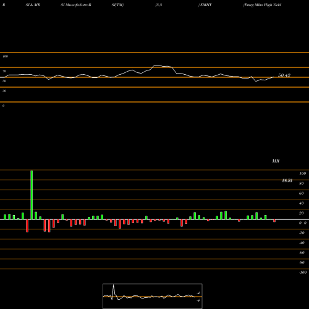Open the mini overview chart thumbnail
Image resolution: width=309 pixels, height=309 pixels.
(x=153, y=296)
